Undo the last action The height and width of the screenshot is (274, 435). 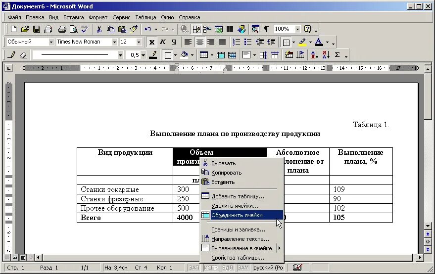148,29
